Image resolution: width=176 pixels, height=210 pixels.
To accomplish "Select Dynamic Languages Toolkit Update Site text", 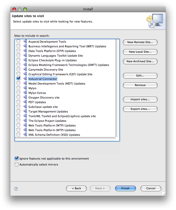I will click(x=56, y=56).
